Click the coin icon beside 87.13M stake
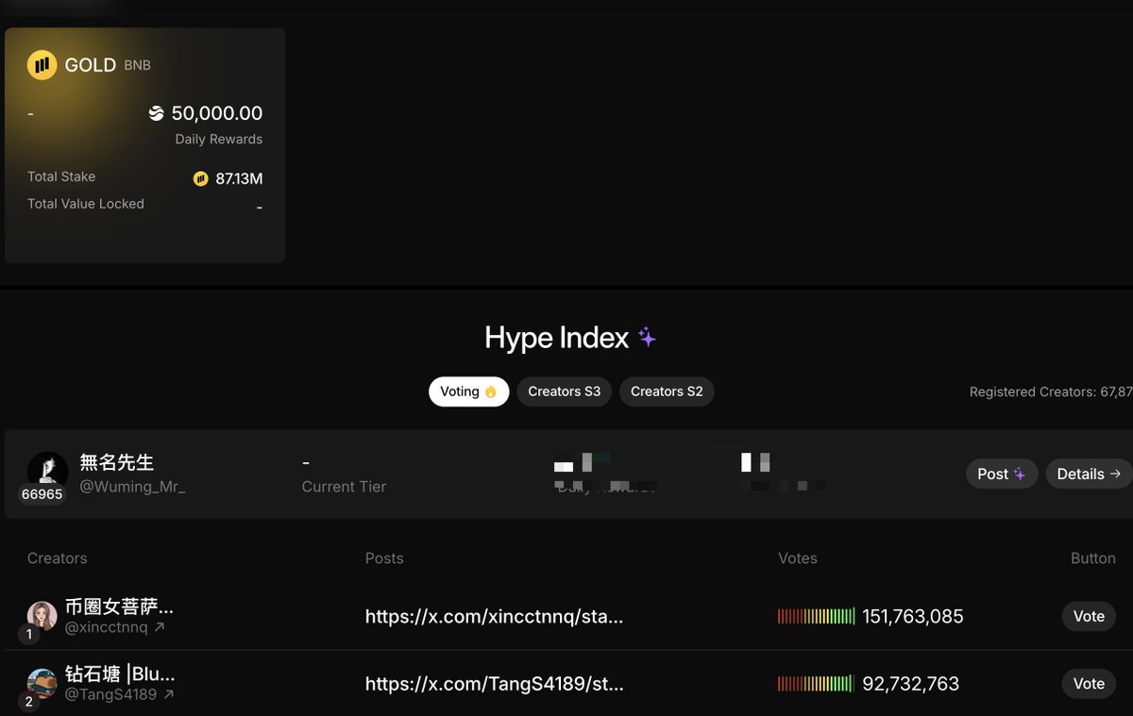 click(200, 178)
